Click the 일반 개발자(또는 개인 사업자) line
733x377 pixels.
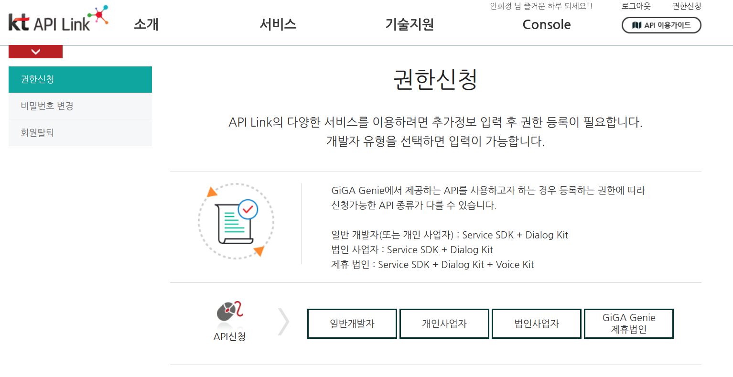pyautogui.click(x=450, y=235)
